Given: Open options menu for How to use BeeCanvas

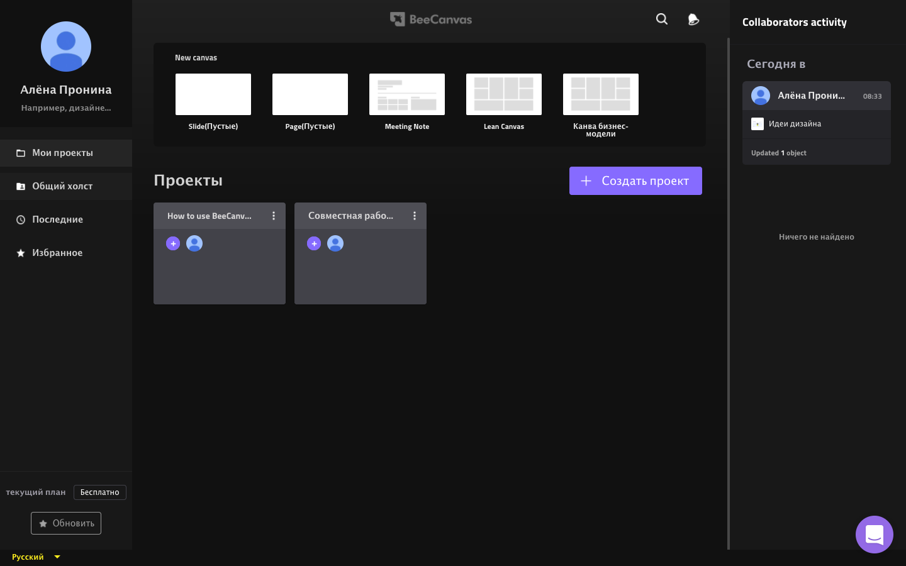Looking at the screenshot, I should (x=274, y=216).
